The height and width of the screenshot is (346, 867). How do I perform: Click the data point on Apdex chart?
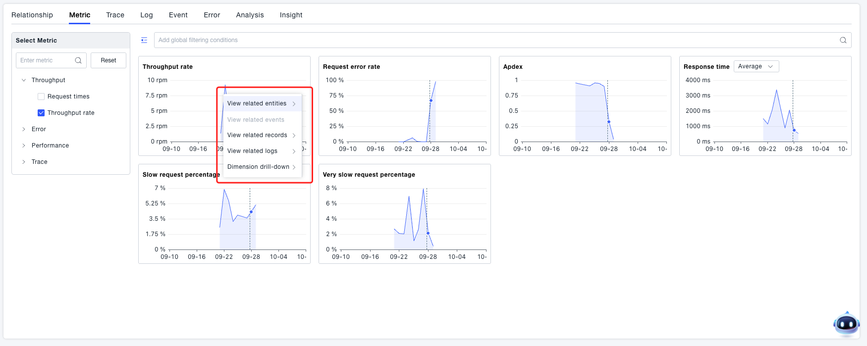coord(609,122)
